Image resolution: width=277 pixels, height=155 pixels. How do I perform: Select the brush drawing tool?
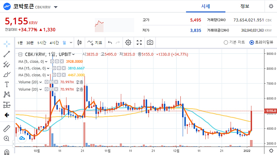(7, 75)
